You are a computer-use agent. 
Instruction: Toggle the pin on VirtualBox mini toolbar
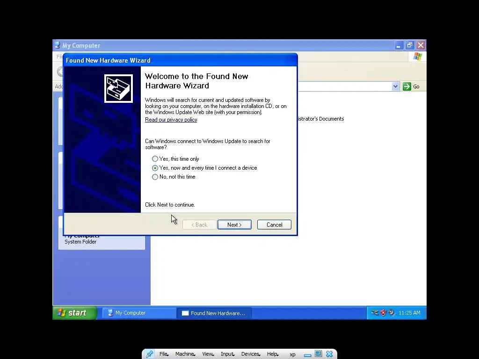(149, 354)
